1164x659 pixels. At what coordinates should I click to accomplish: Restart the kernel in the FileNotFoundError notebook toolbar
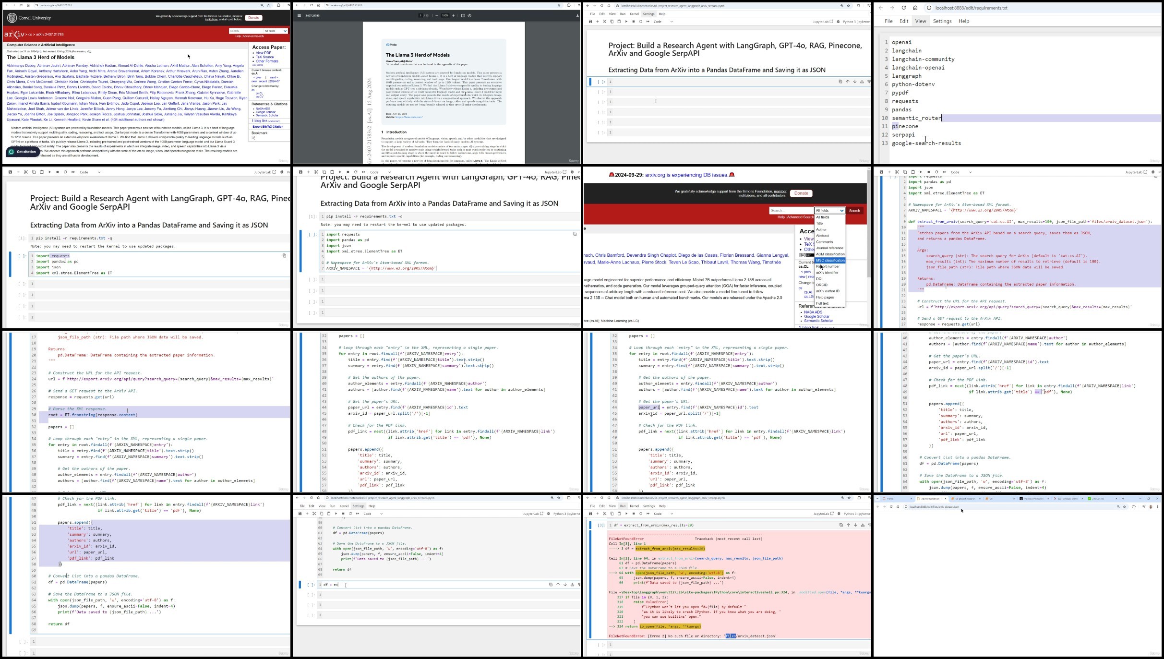point(640,514)
